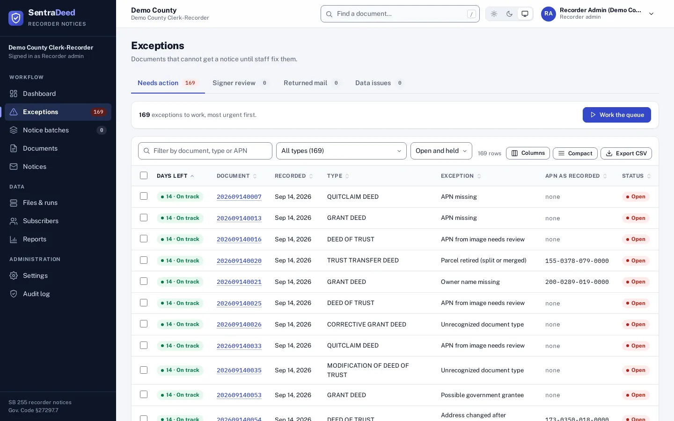Open Subscribers in sidebar
This screenshot has width=674, height=421.
(x=58, y=221)
